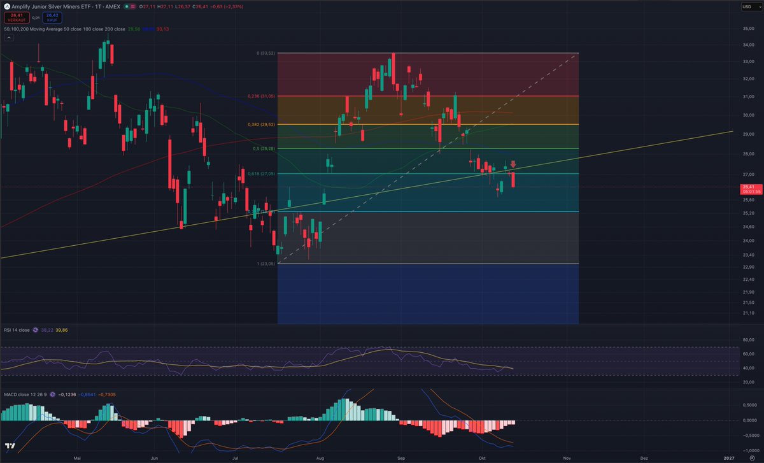Click the RSI axis label 80,00
764x463 pixels.
(x=747, y=339)
